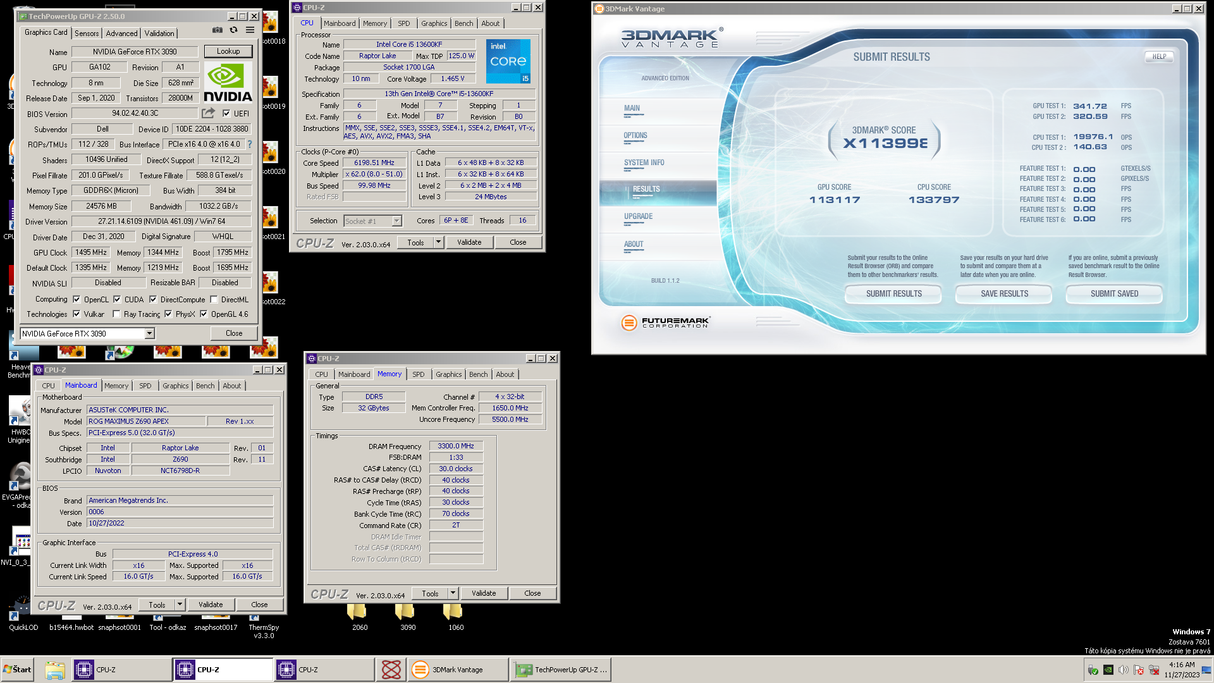Screen dimensions: 1214x683
Task: Expand Tools dropdown arrow in CPU-Z CPU window
Action: coord(438,242)
